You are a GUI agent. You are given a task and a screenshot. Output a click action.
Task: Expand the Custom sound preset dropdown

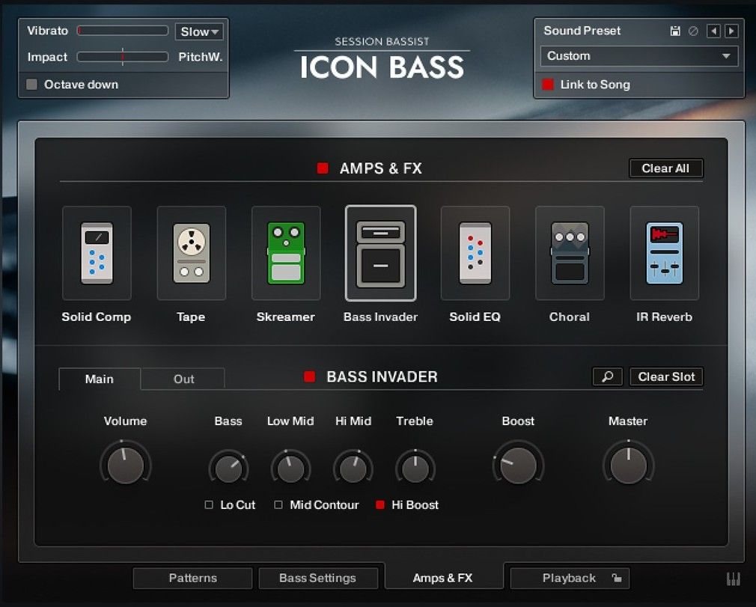638,56
